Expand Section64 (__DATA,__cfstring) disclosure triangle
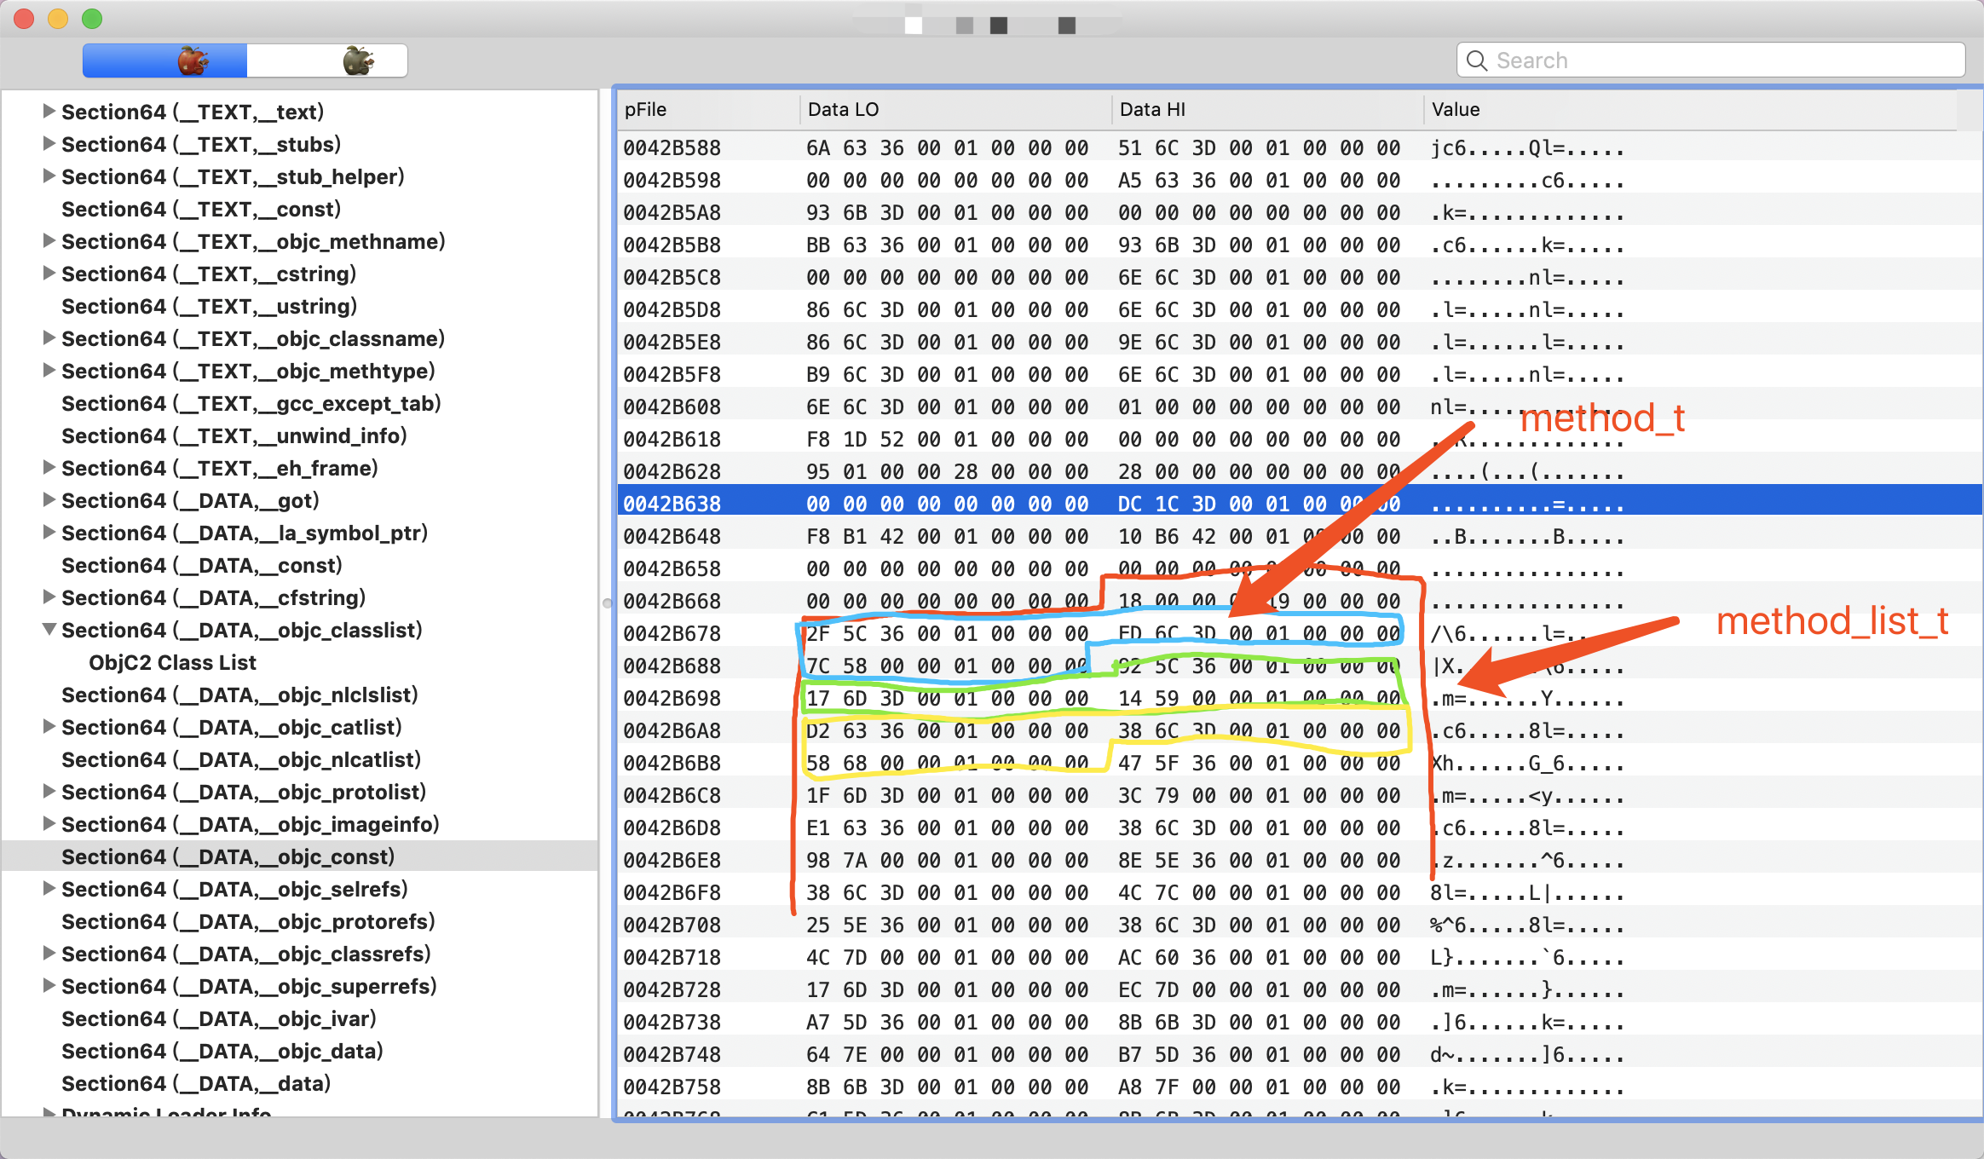This screenshot has height=1159, width=1984. pos(49,597)
